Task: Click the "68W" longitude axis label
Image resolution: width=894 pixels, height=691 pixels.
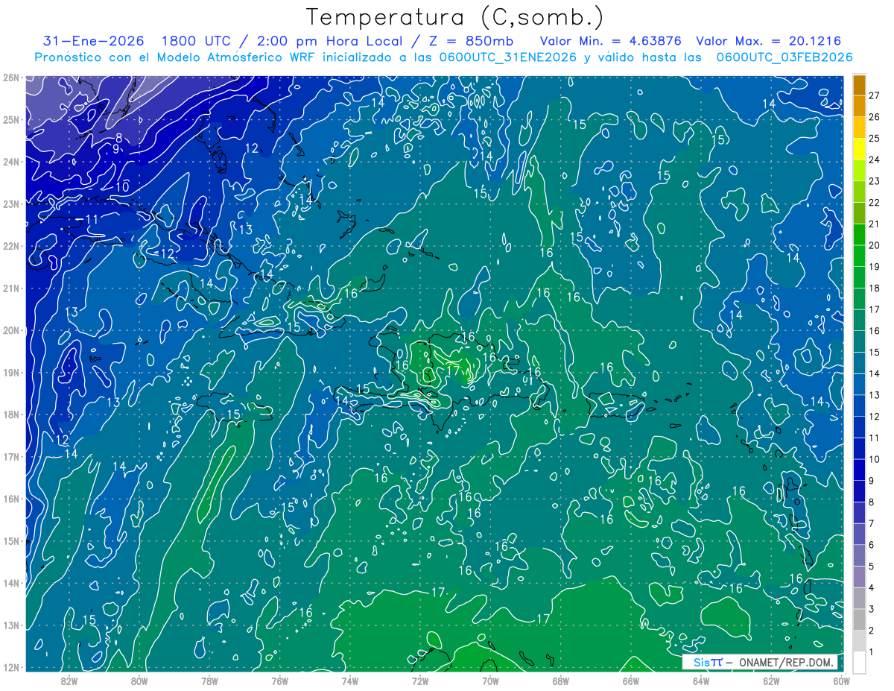Action: tap(560, 680)
